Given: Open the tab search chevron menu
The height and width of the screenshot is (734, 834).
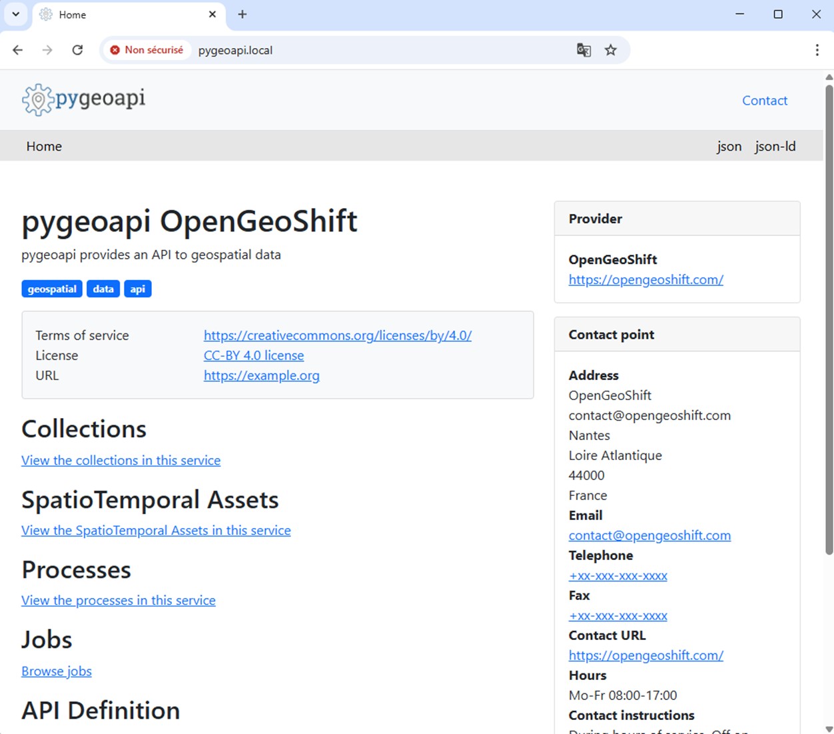Looking at the screenshot, I should coord(15,14).
